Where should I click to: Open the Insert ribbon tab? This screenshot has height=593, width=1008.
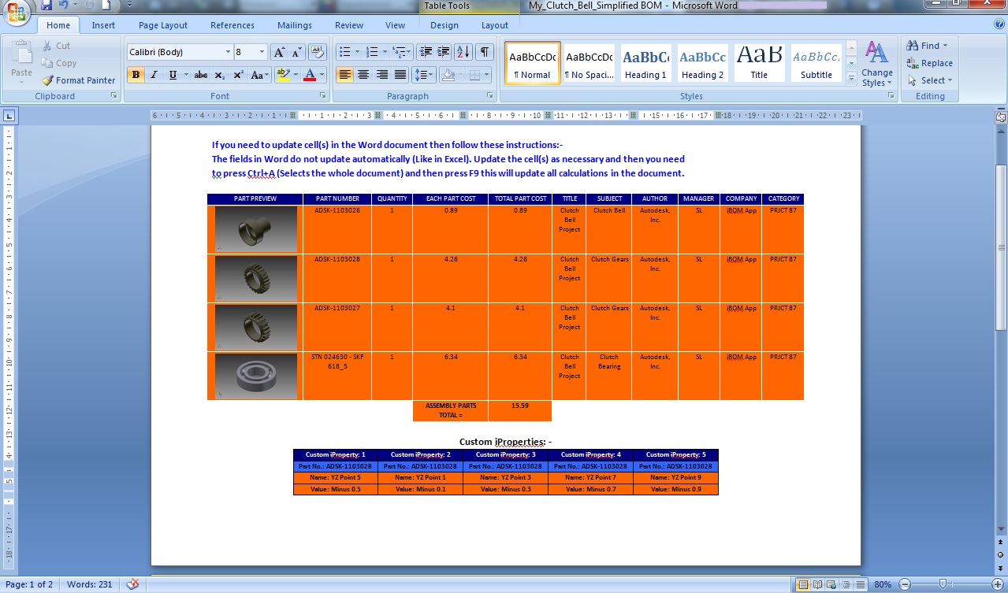103,25
